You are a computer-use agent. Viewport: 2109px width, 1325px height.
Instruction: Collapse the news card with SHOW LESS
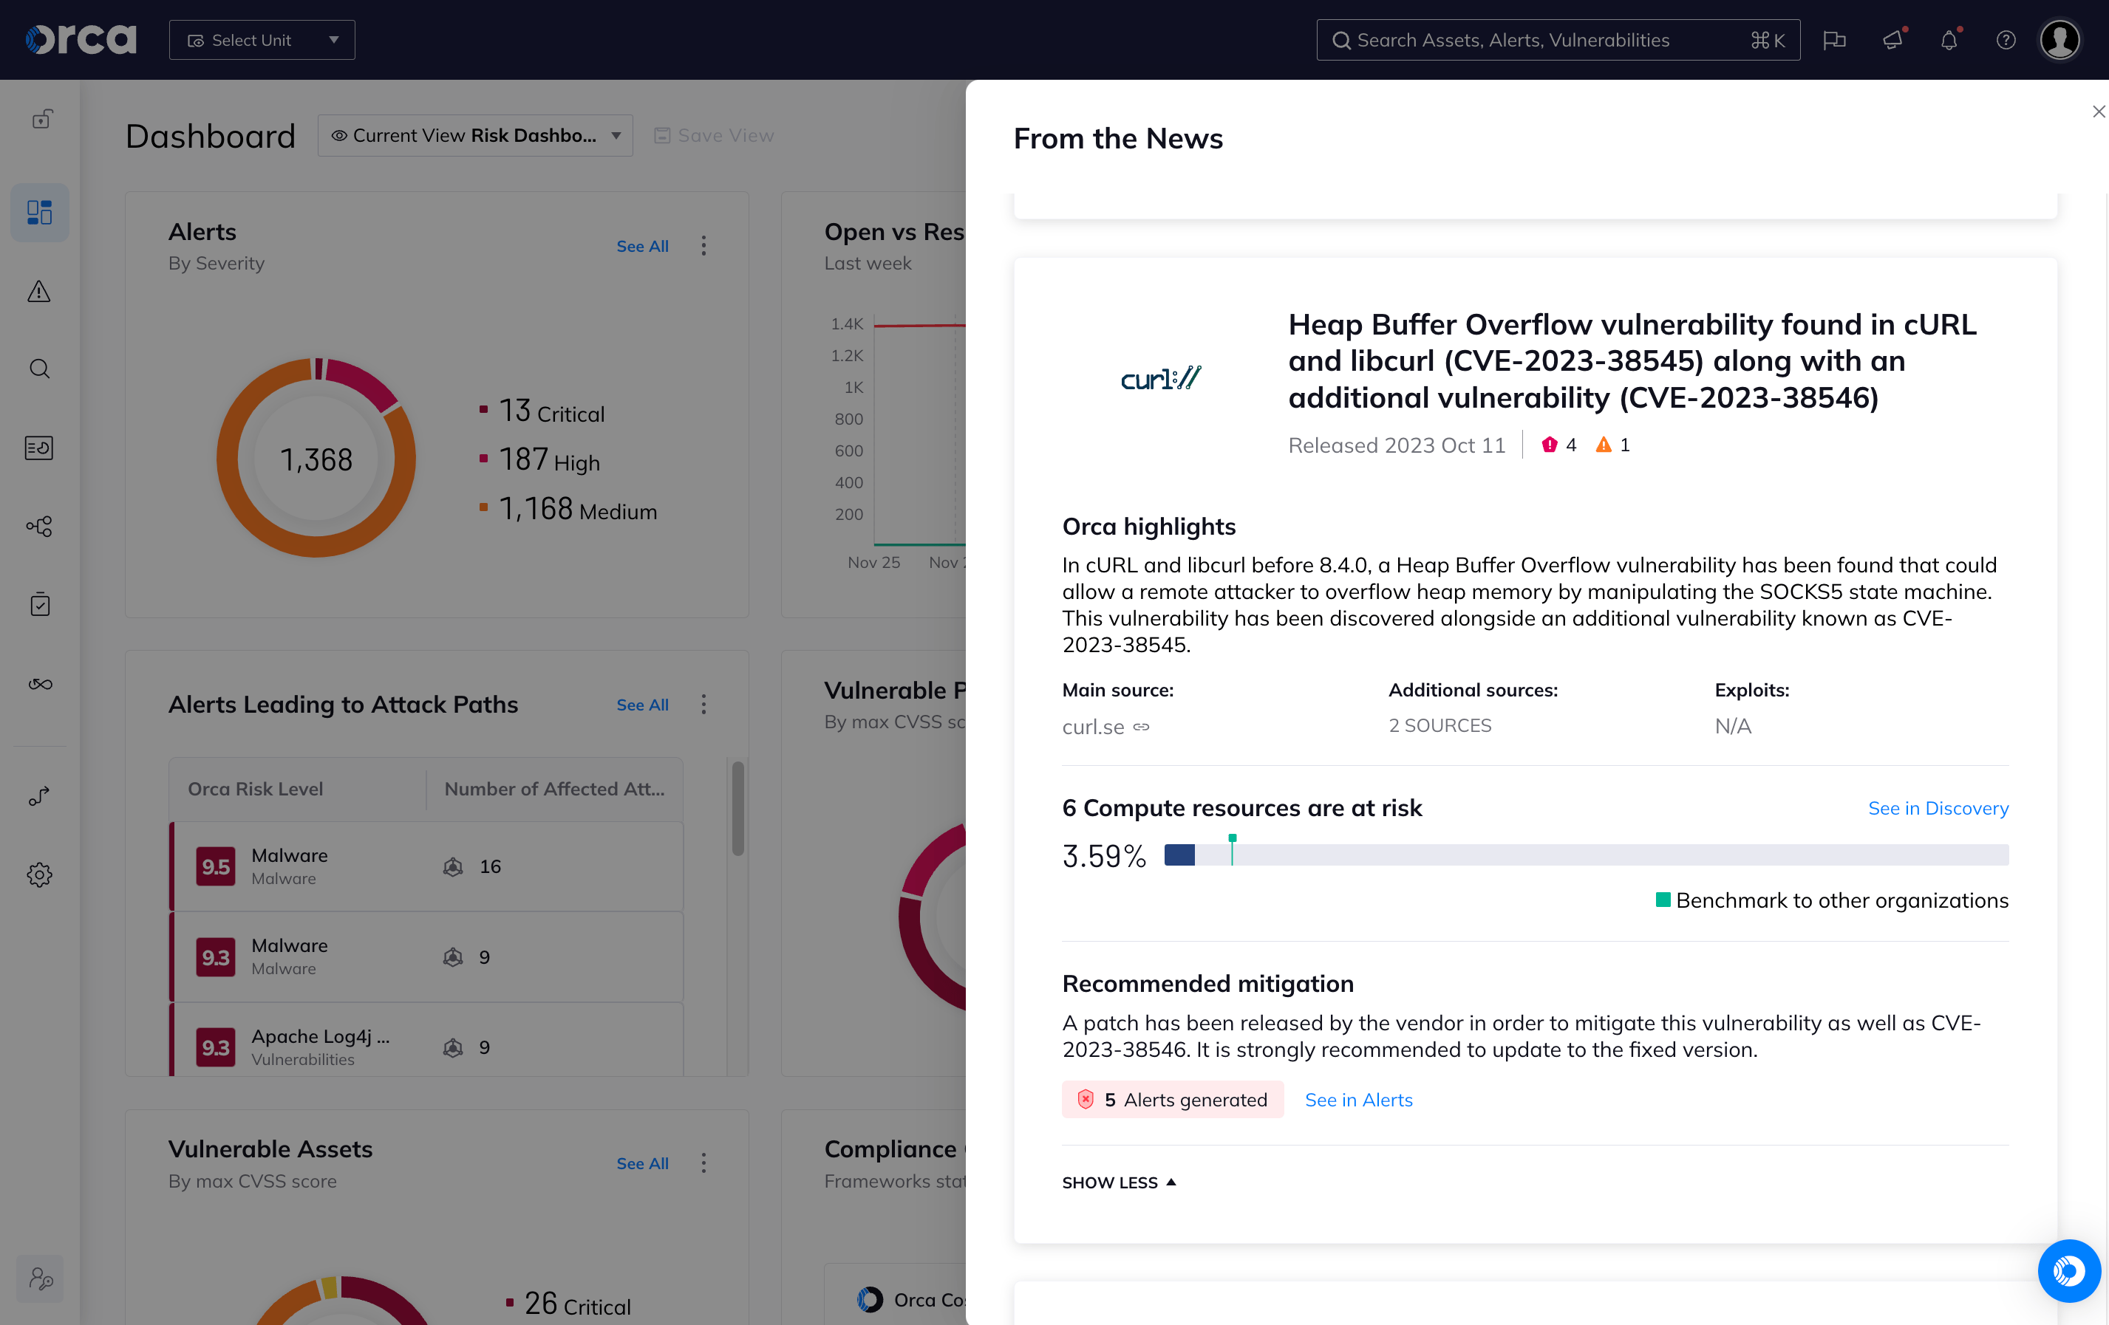(1119, 1182)
